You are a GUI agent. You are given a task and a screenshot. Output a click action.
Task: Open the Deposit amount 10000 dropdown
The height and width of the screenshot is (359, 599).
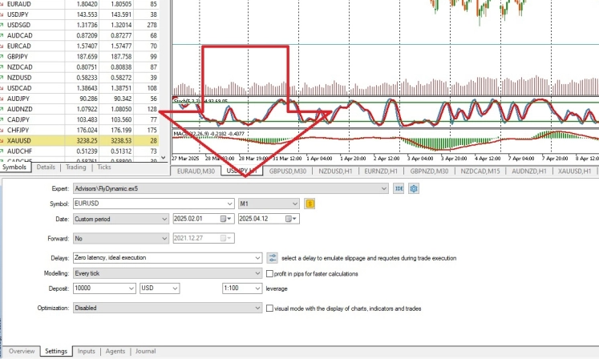tap(132, 288)
